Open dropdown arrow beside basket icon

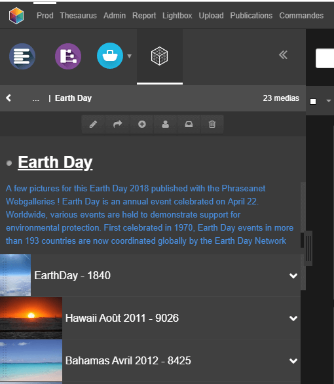click(x=130, y=56)
